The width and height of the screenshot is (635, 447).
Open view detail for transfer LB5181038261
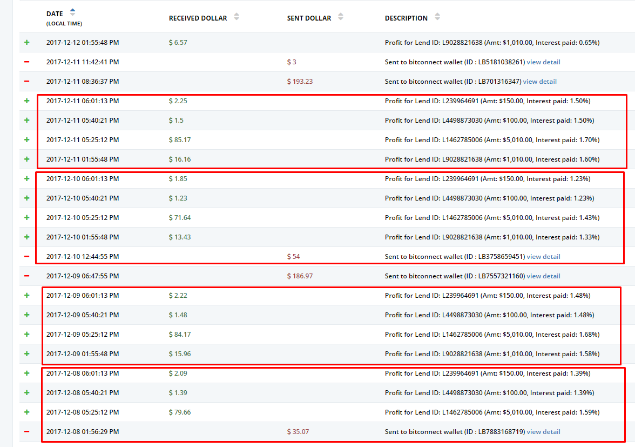[x=543, y=62]
